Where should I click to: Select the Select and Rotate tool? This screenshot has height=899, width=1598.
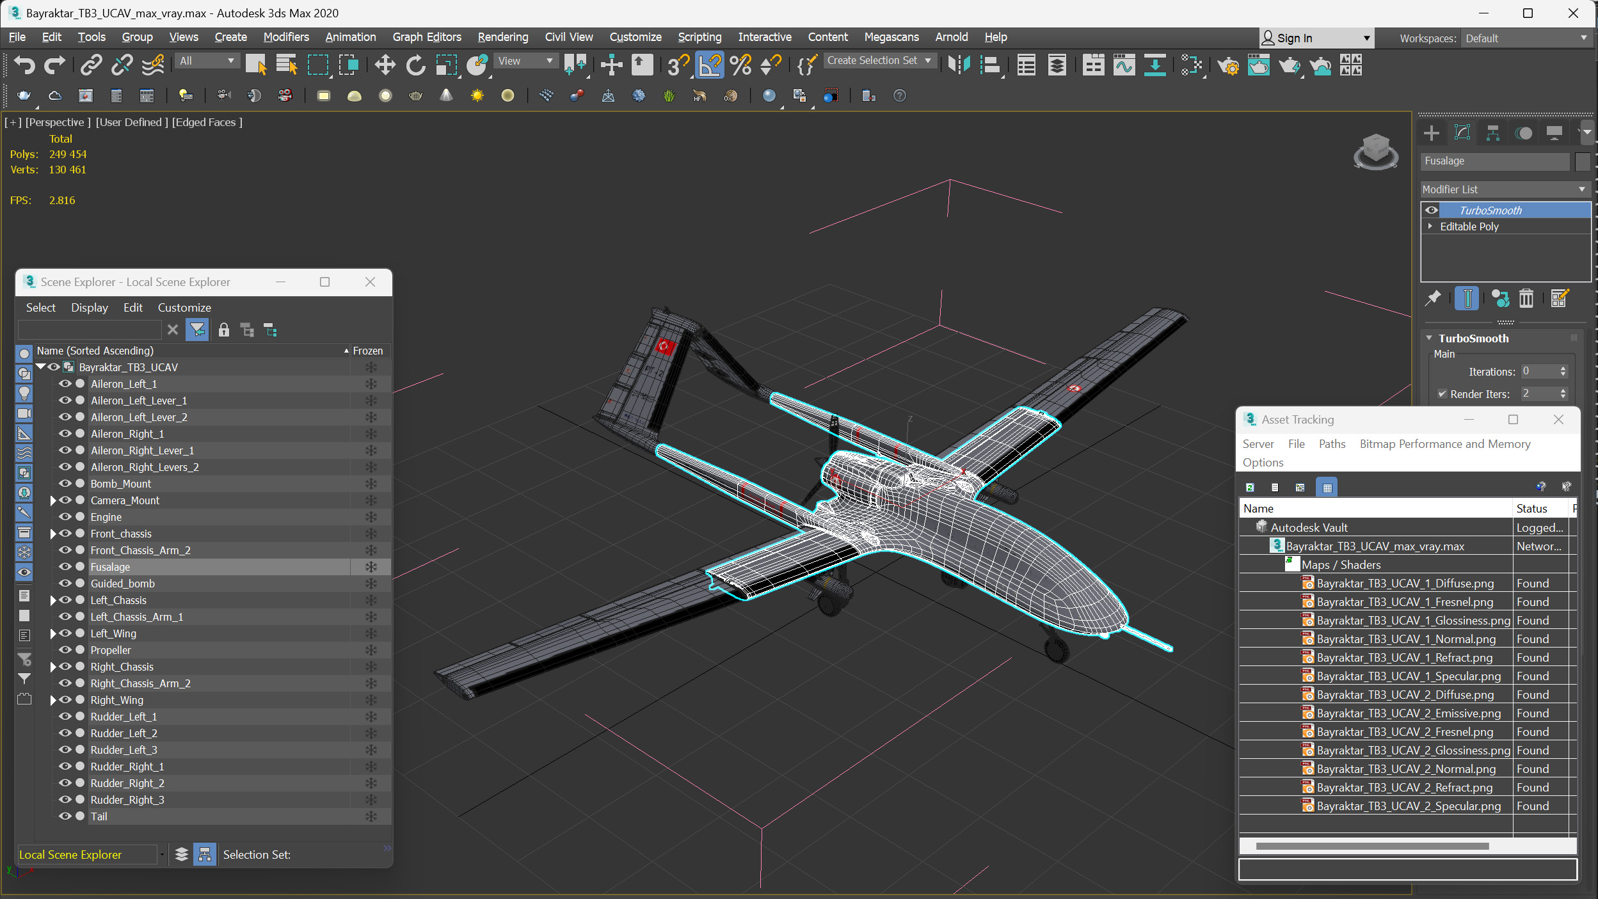tap(415, 65)
